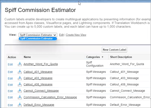
Task: Click download icon for Commission_Calculation_Error_Message row
Action: 20,97
